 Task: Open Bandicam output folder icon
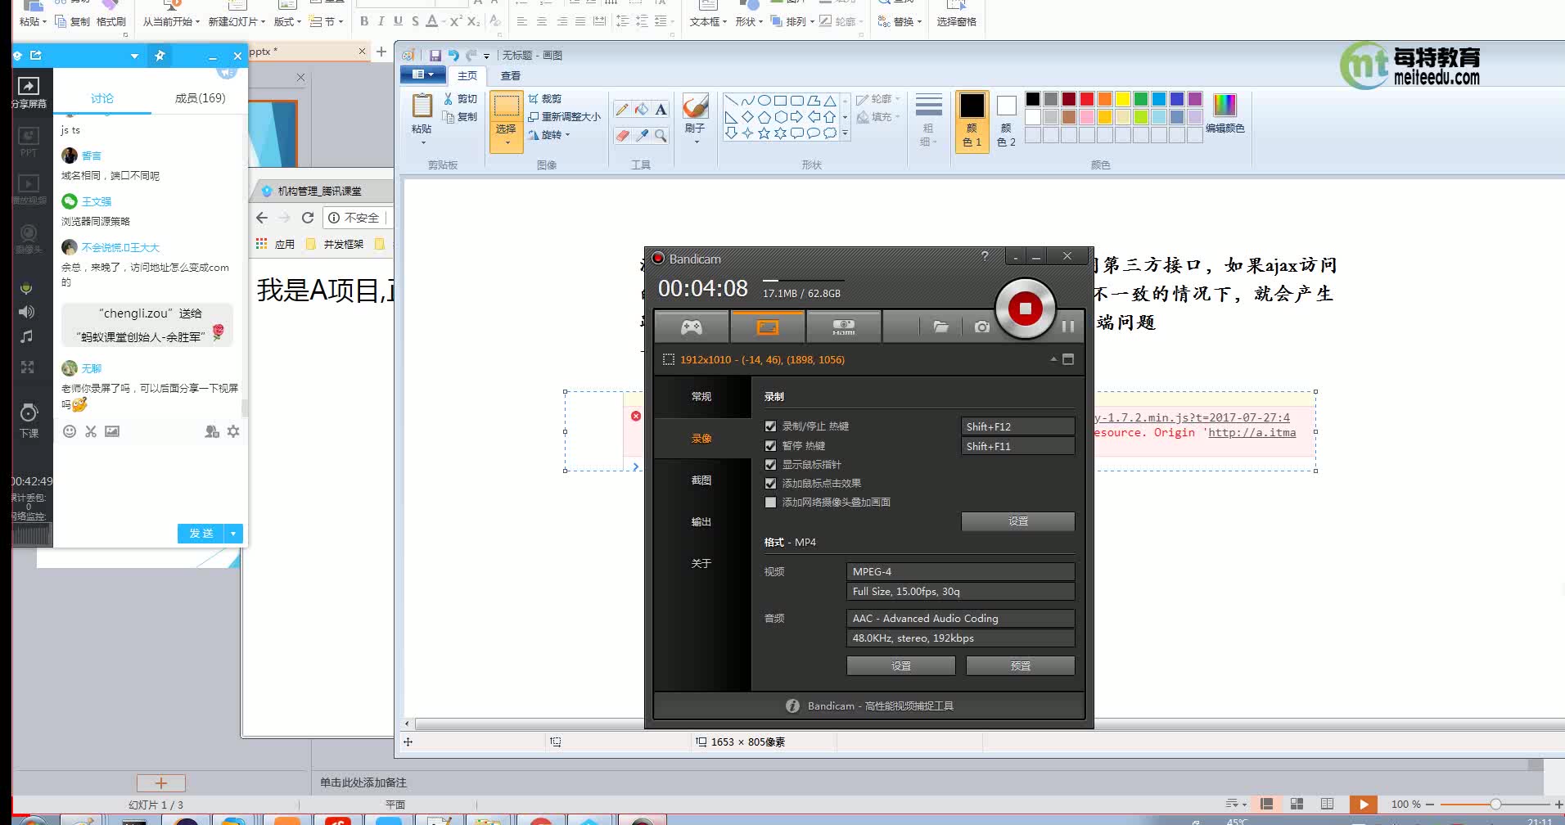pos(941,327)
